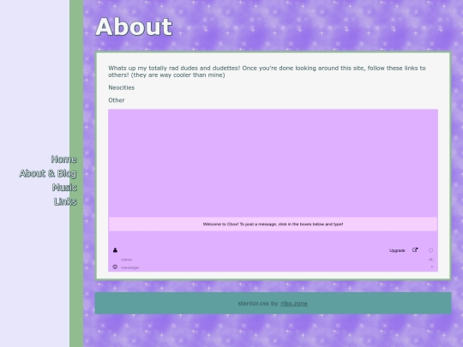Image resolution: width=463 pixels, height=347 pixels.
Task: Click the 'stentor.css by' footer text
Action: point(258,303)
